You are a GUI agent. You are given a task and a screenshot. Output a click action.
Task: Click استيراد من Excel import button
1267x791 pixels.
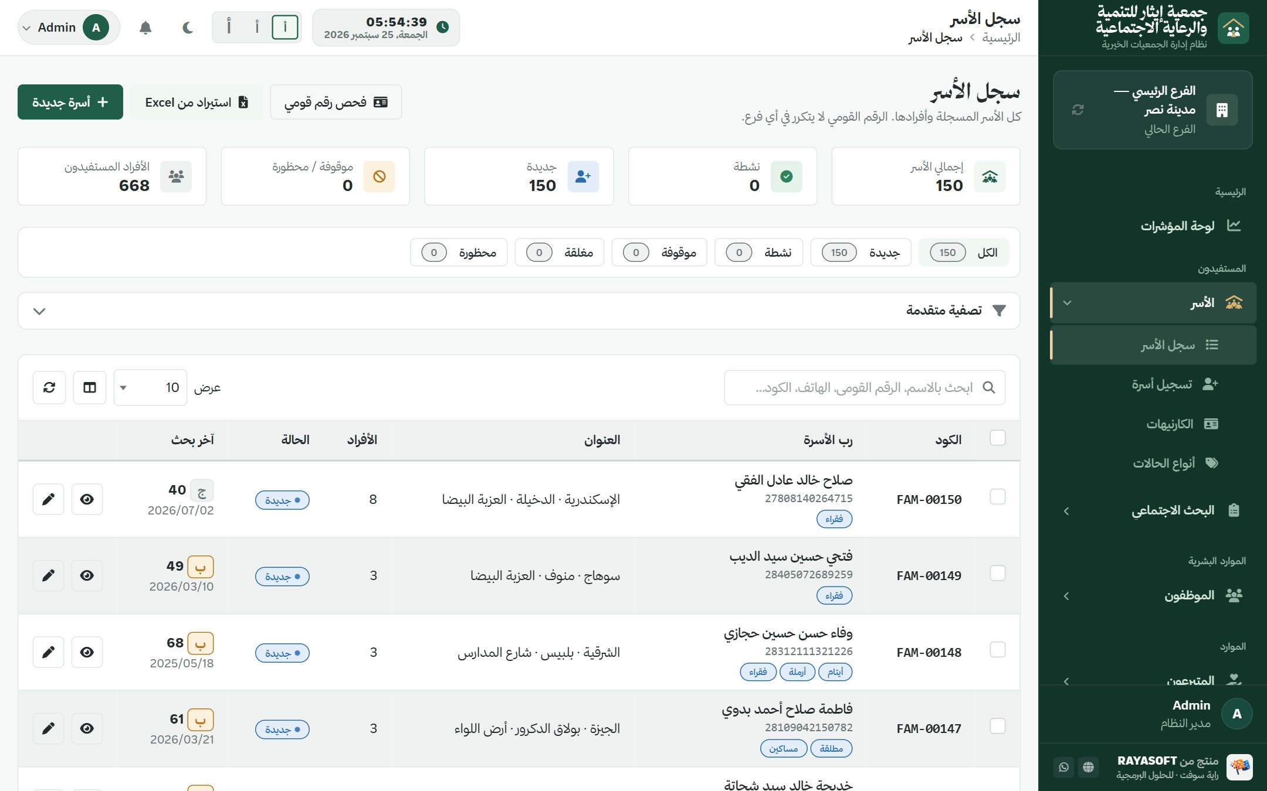(197, 102)
